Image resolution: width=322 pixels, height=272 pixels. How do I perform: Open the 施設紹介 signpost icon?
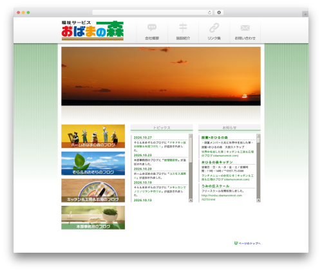(183, 28)
